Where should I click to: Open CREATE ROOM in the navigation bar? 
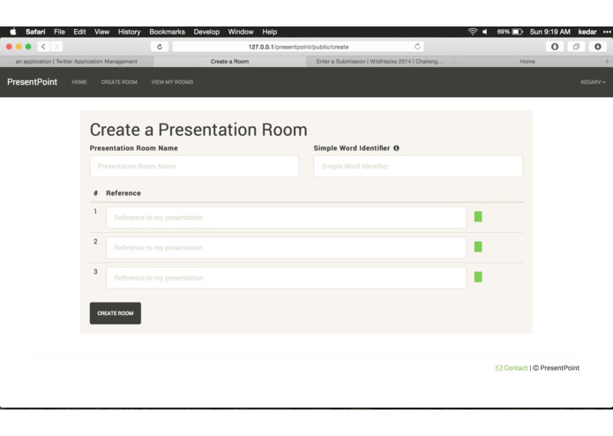pos(119,82)
